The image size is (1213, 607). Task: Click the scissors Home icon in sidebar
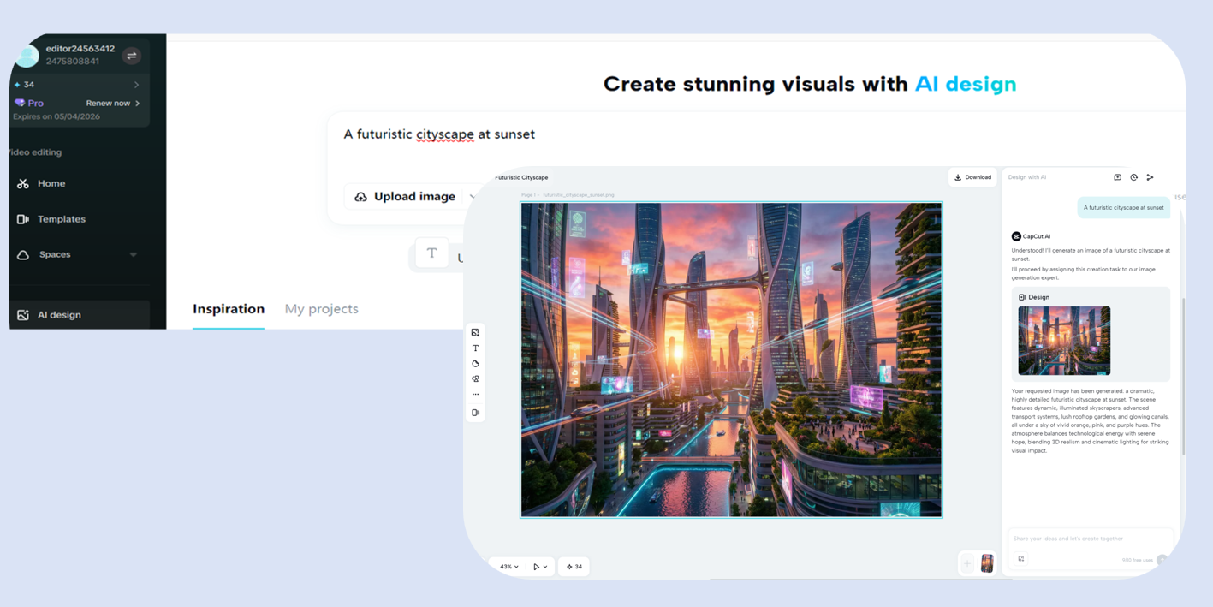pos(23,183)
